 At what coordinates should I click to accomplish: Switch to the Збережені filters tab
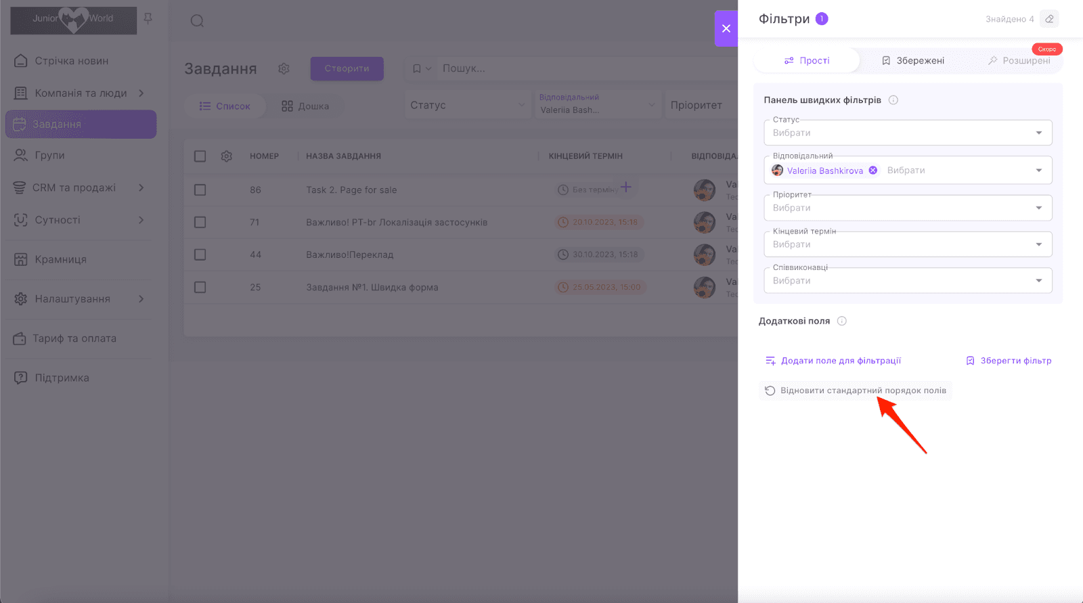[913, 60]
